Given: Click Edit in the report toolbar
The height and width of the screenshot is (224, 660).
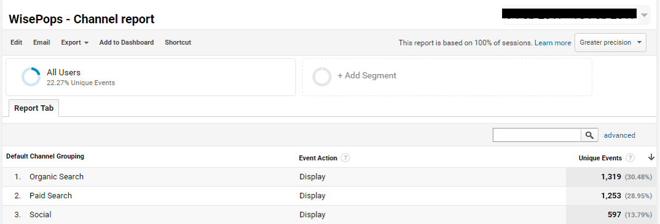Looking at the screenshot, I should point(17,42).
